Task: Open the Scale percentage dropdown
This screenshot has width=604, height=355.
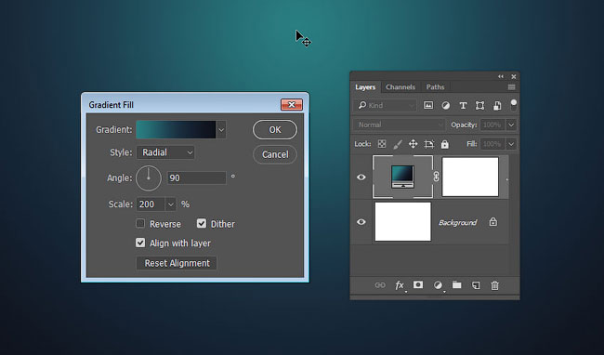Action: pos(171,204)
